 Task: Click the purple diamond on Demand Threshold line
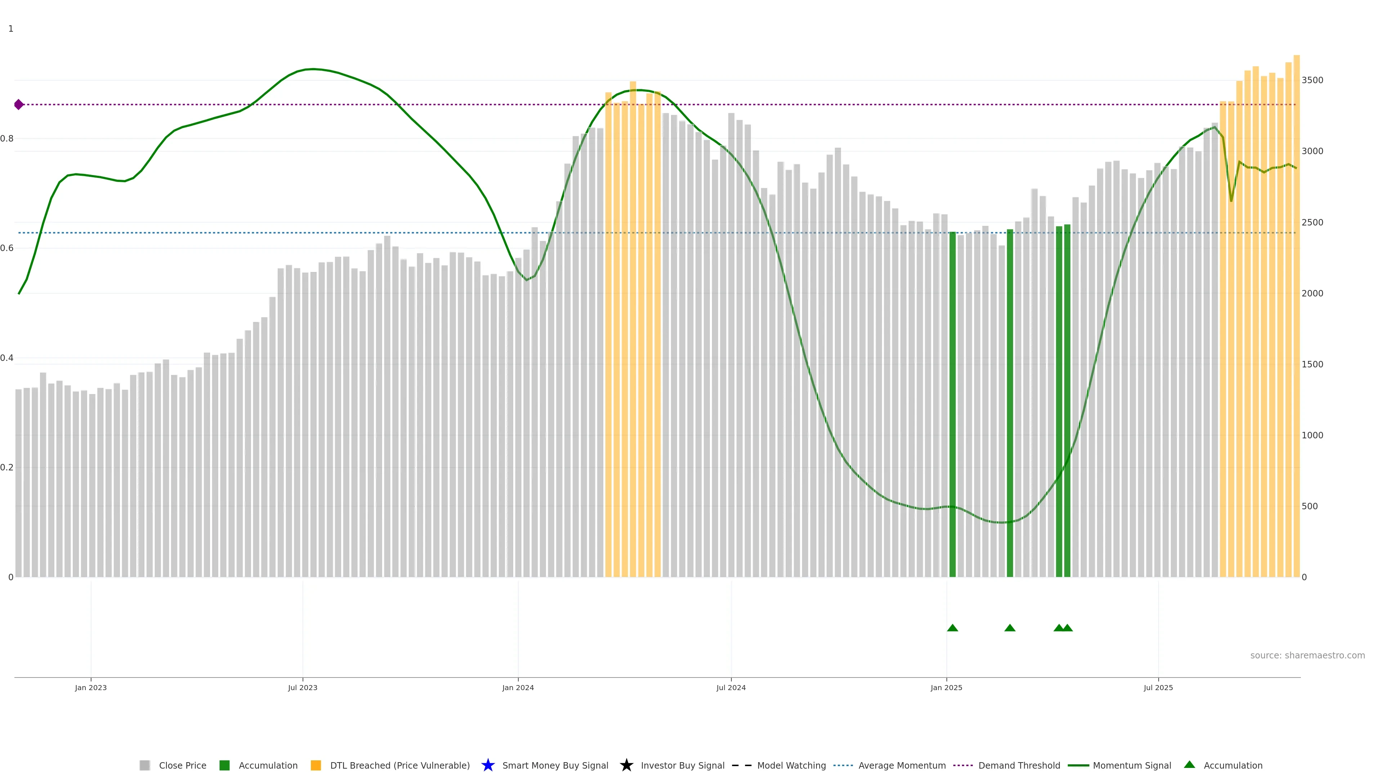point(19,105)
